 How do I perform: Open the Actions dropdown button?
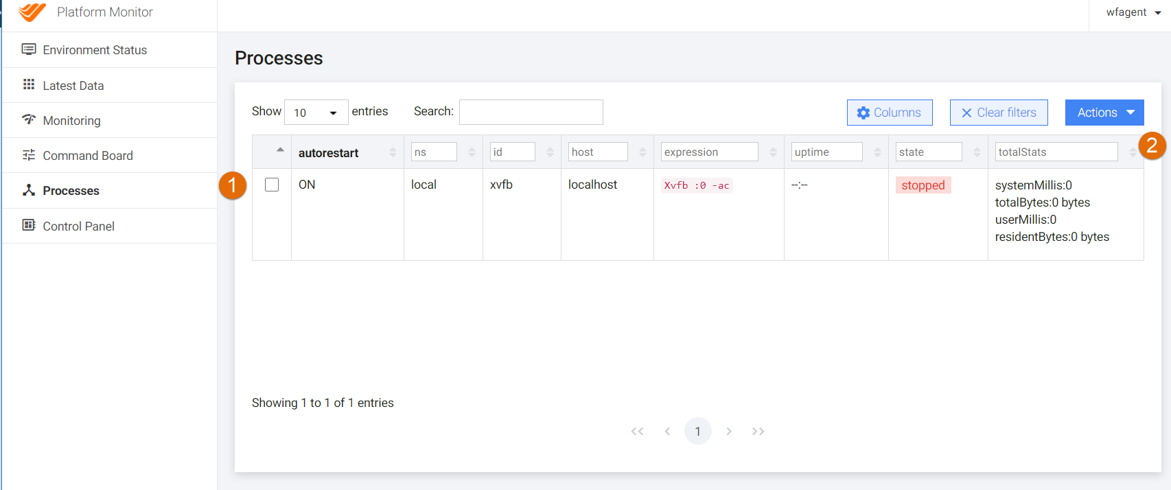tap(1104, 113)
